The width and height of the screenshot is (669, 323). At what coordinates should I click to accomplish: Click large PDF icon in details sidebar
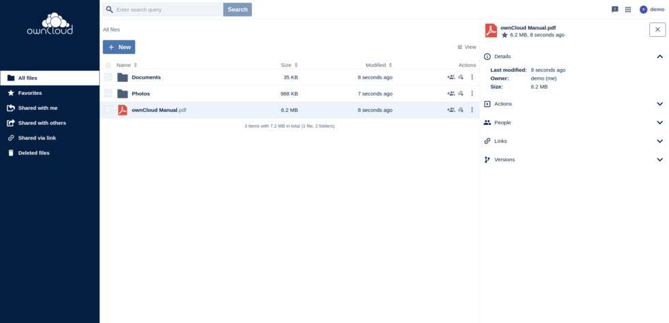click(x=491, y=31)
